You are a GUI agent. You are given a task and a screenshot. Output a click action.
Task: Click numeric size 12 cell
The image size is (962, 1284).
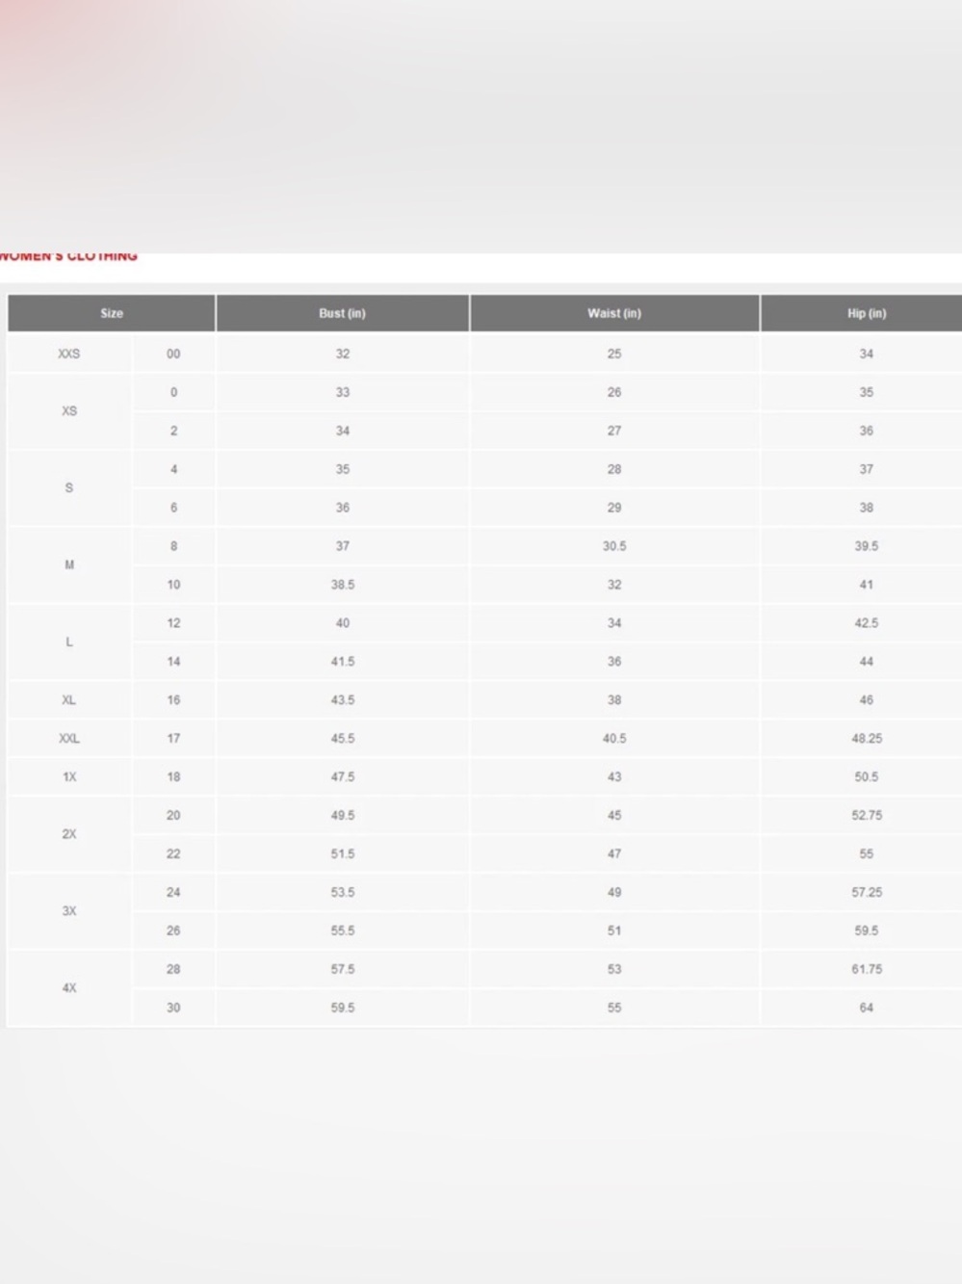click(173, 623)
